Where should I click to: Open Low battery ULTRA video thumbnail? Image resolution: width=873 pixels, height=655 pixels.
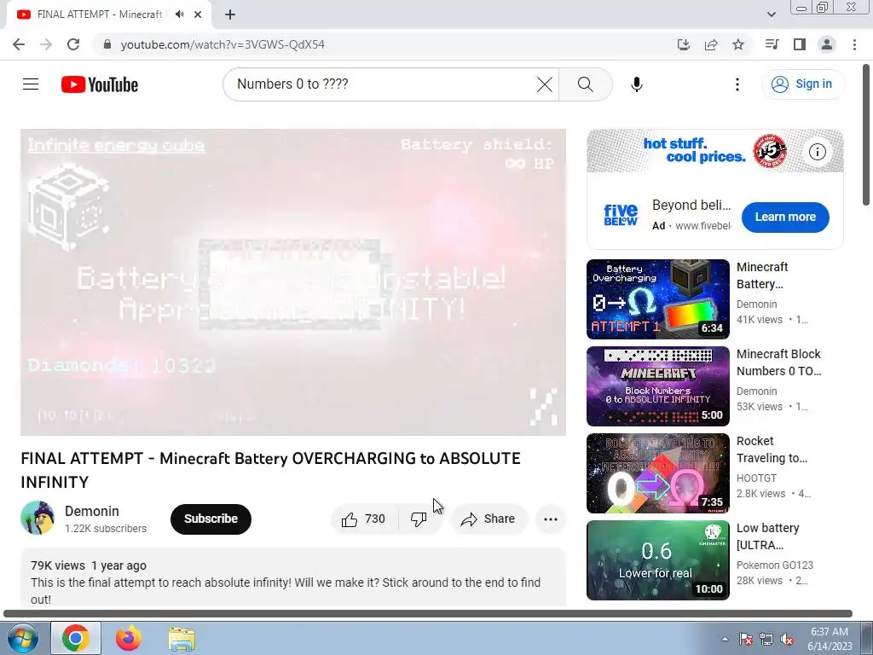(x=657, y=560)
